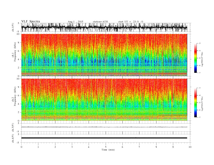The width and height of the screenshot is (214, 165).
Task: Click the "start UT = 23:0 :0" header text
Action: (131, 22)
